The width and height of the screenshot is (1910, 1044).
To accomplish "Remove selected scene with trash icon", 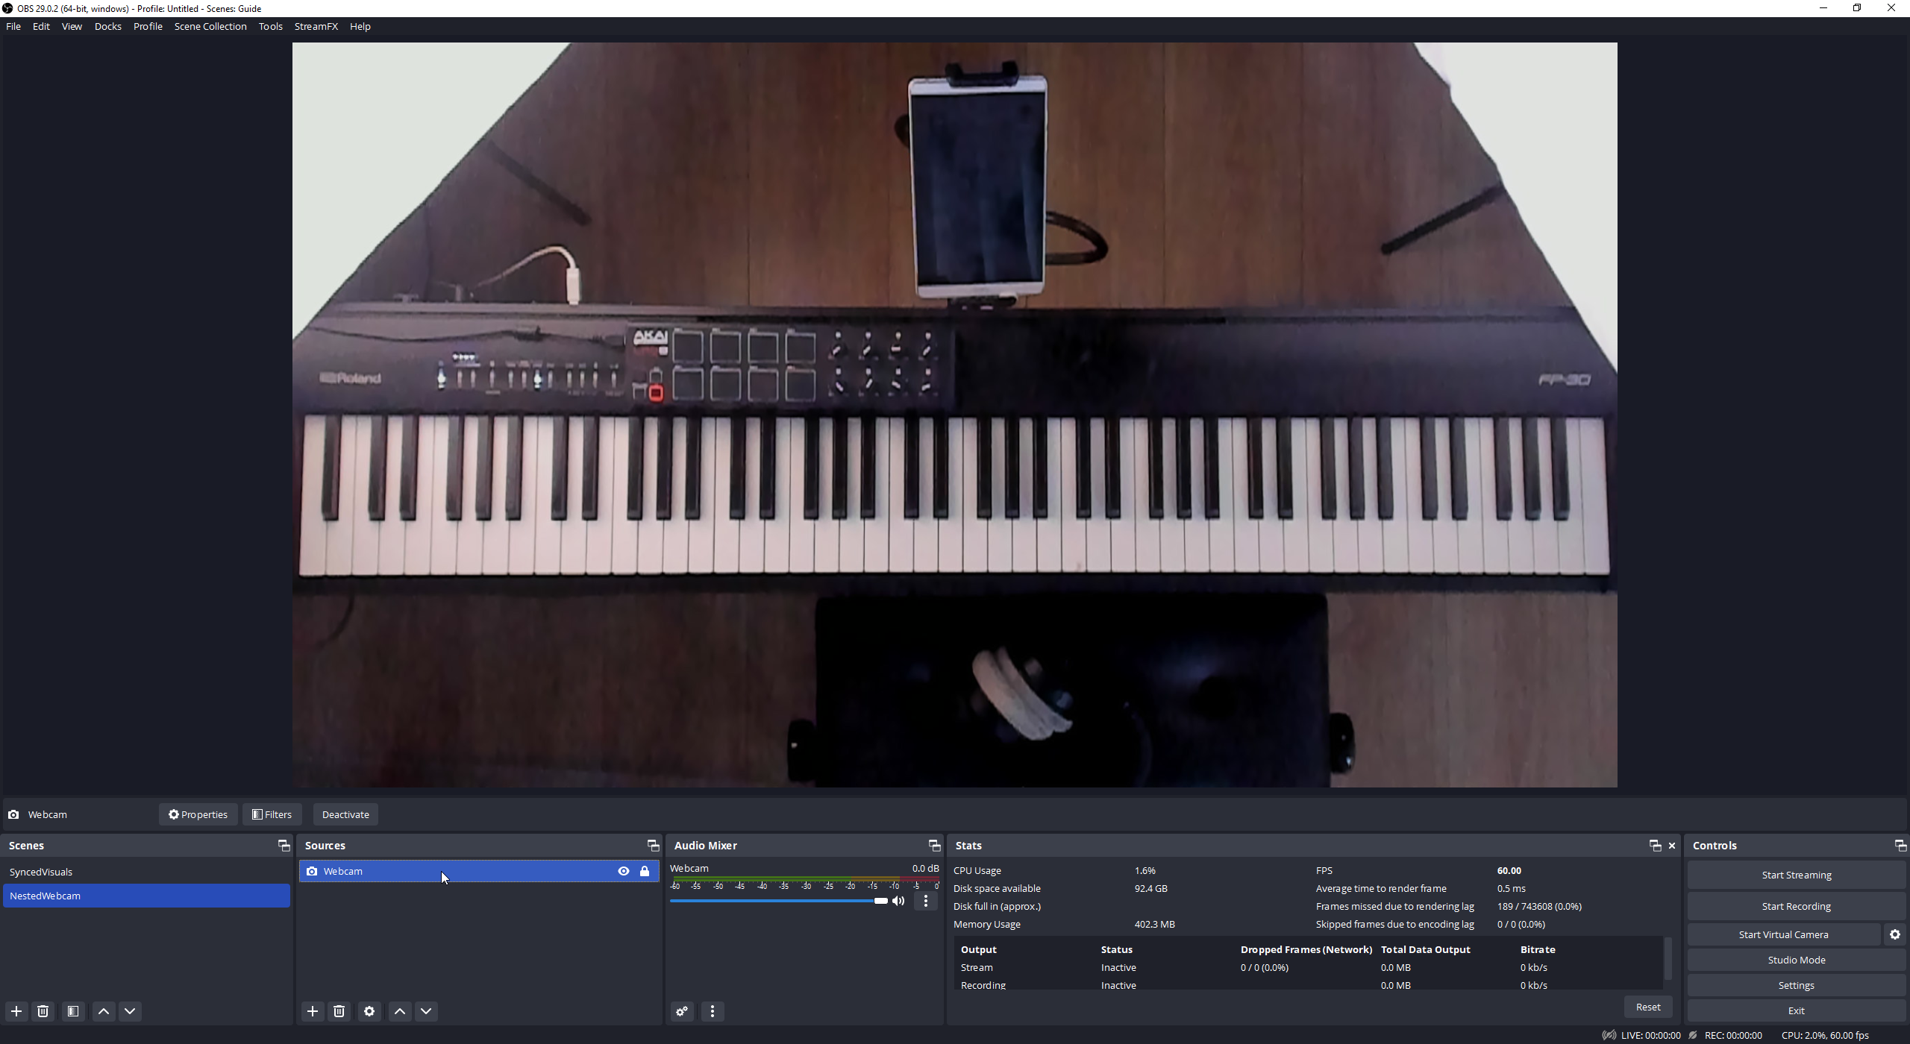I will click(43, 1011).
